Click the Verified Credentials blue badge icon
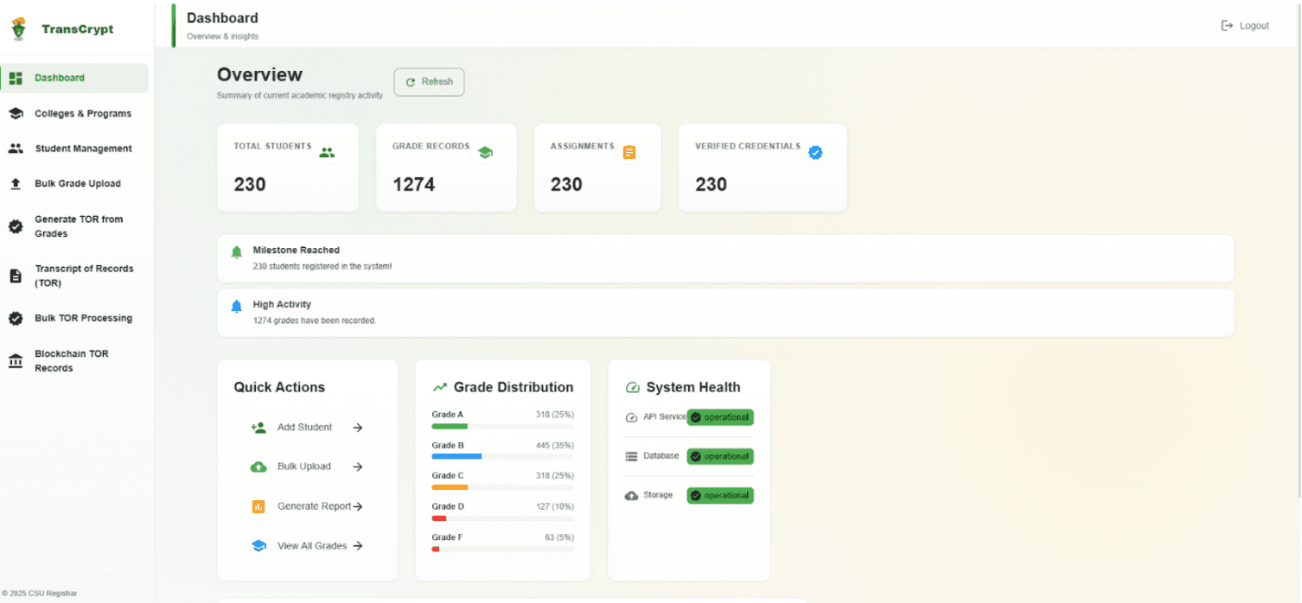Screen dimensions: 1302x603 click(814, 153)
